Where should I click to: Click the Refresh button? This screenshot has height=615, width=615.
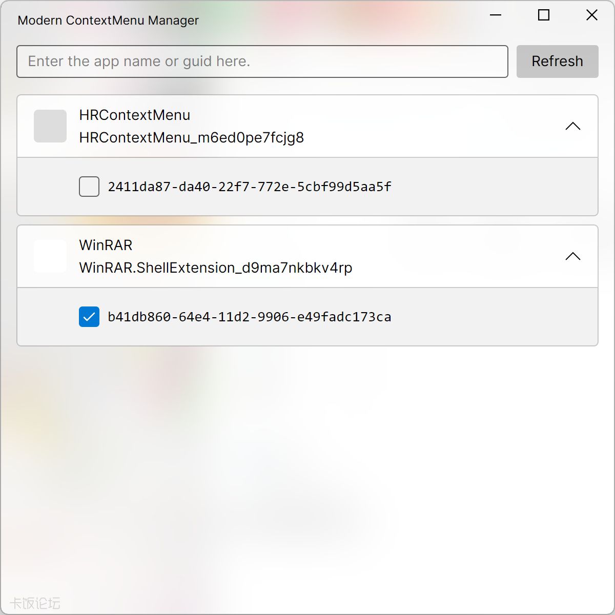558,61
